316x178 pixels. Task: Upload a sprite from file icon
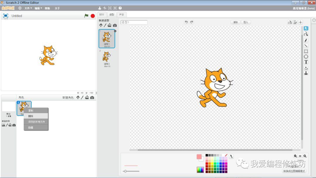pyautogui.click(x=87, y=97)
